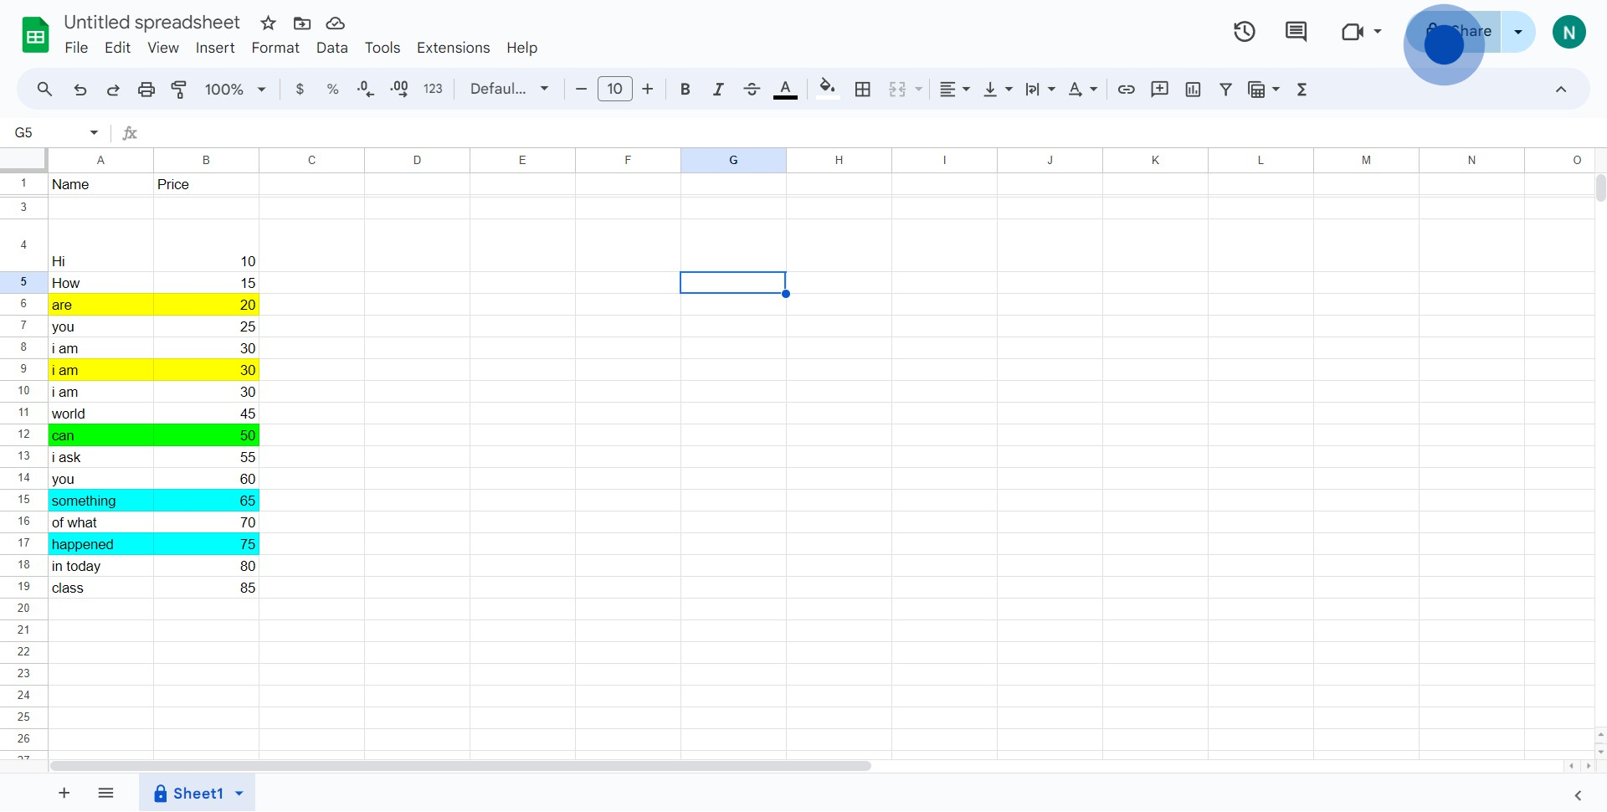Viewport: 1607px width, 812px height.
Task: Click the create filter funnel icon
Action: (x=1225, y=90)
